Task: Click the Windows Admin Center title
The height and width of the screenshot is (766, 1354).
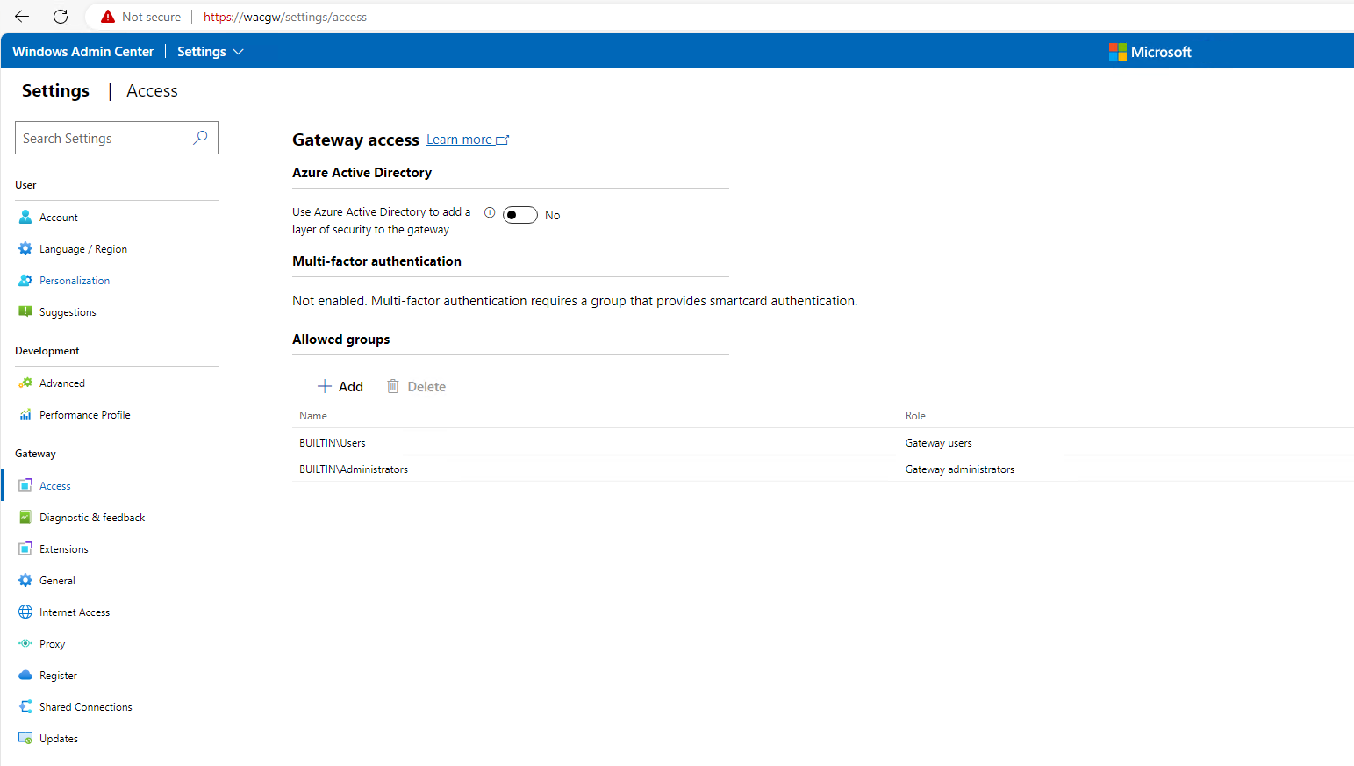Action: tap(82, 52)
